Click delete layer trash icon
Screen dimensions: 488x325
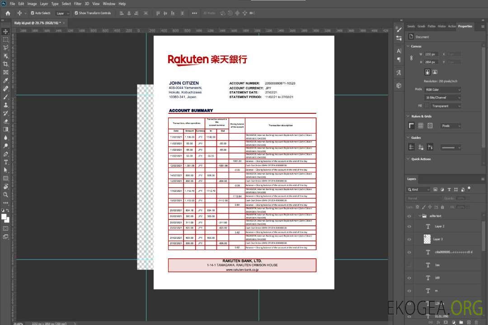(476, 322)
